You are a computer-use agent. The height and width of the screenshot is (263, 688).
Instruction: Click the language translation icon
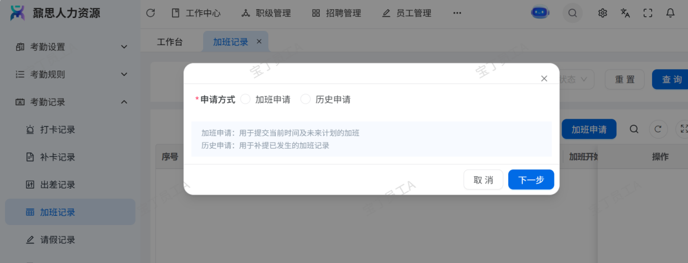coord(625,13)
